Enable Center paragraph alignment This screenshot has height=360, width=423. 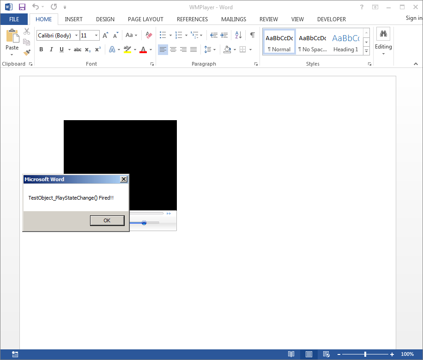173,49
